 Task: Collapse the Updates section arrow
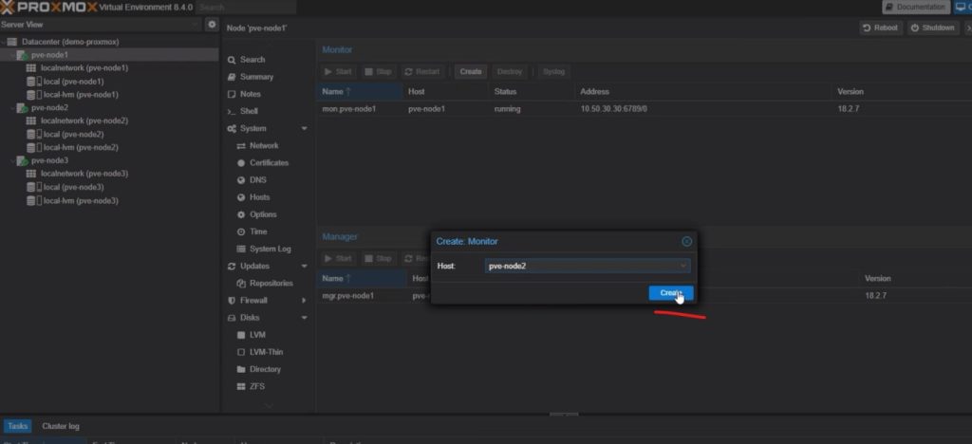click(305, 267)
